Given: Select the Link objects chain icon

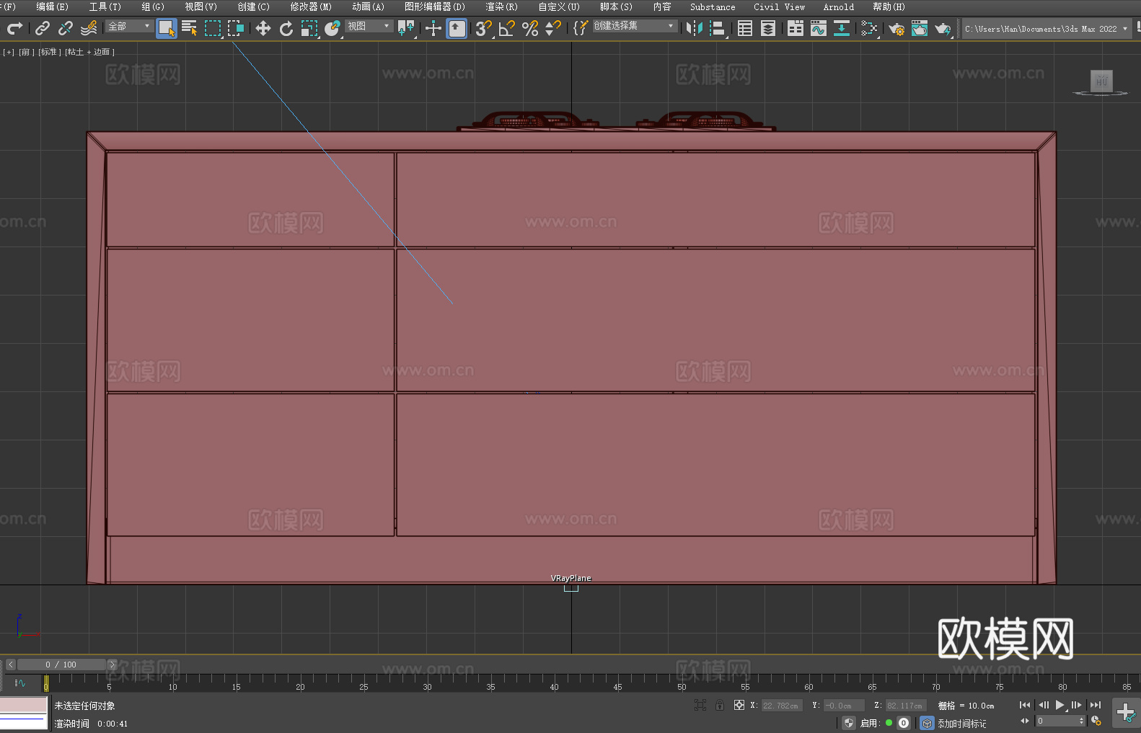Looking at the screenshot, I should click(43, 28).
